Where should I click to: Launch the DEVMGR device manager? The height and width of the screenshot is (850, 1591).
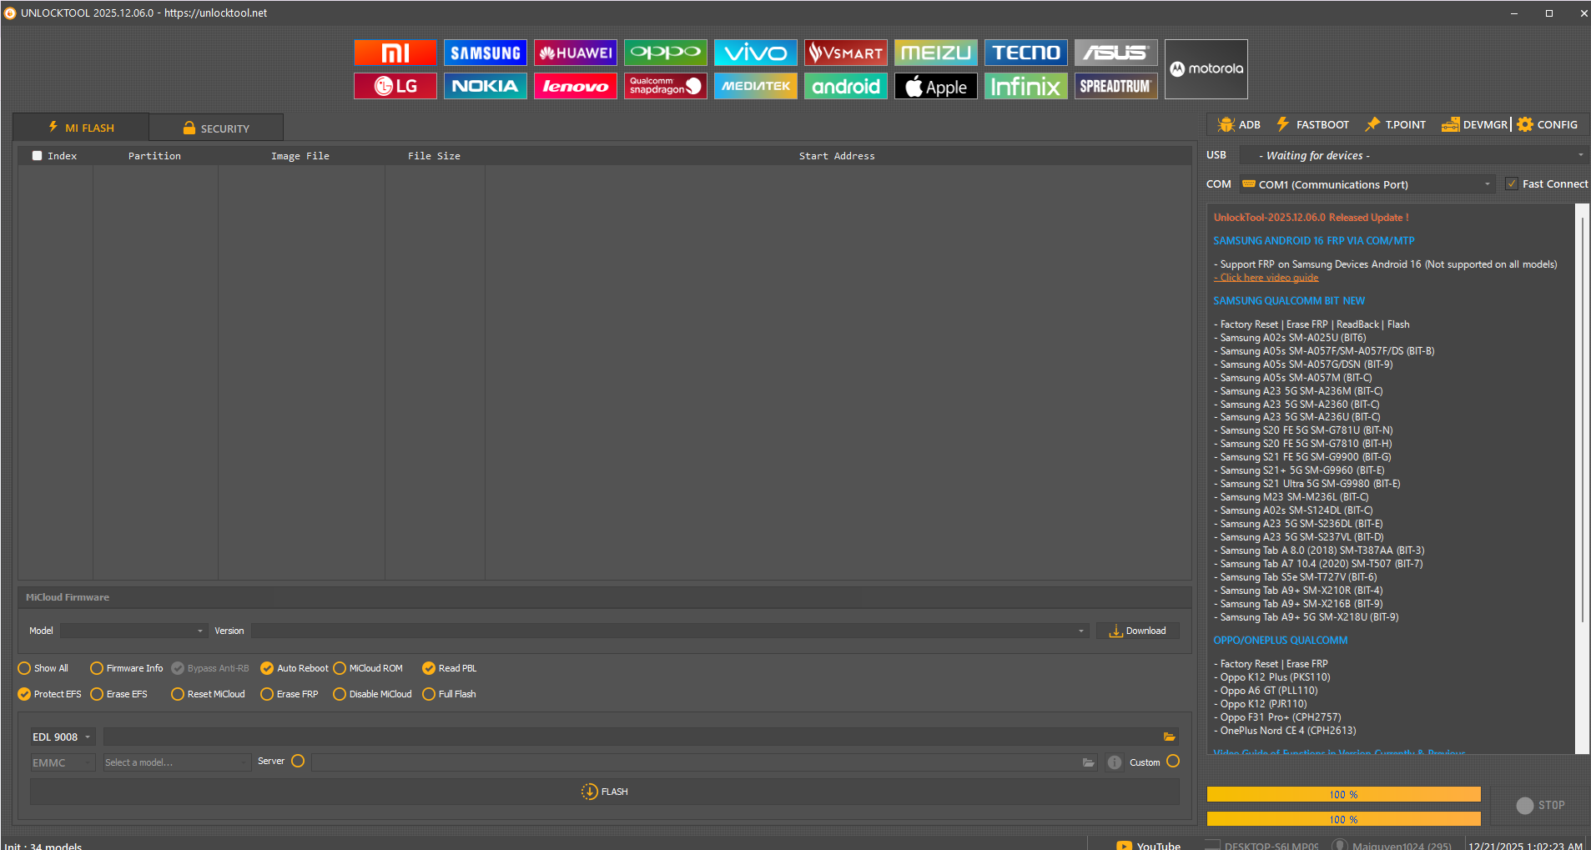coord(1474,124)
